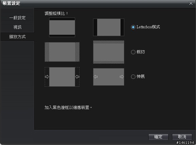Viewport: 196px width, 145px height.
Task: Click crop thumbnail with hatched top and bottom
Action: click(x=109, y=52)
